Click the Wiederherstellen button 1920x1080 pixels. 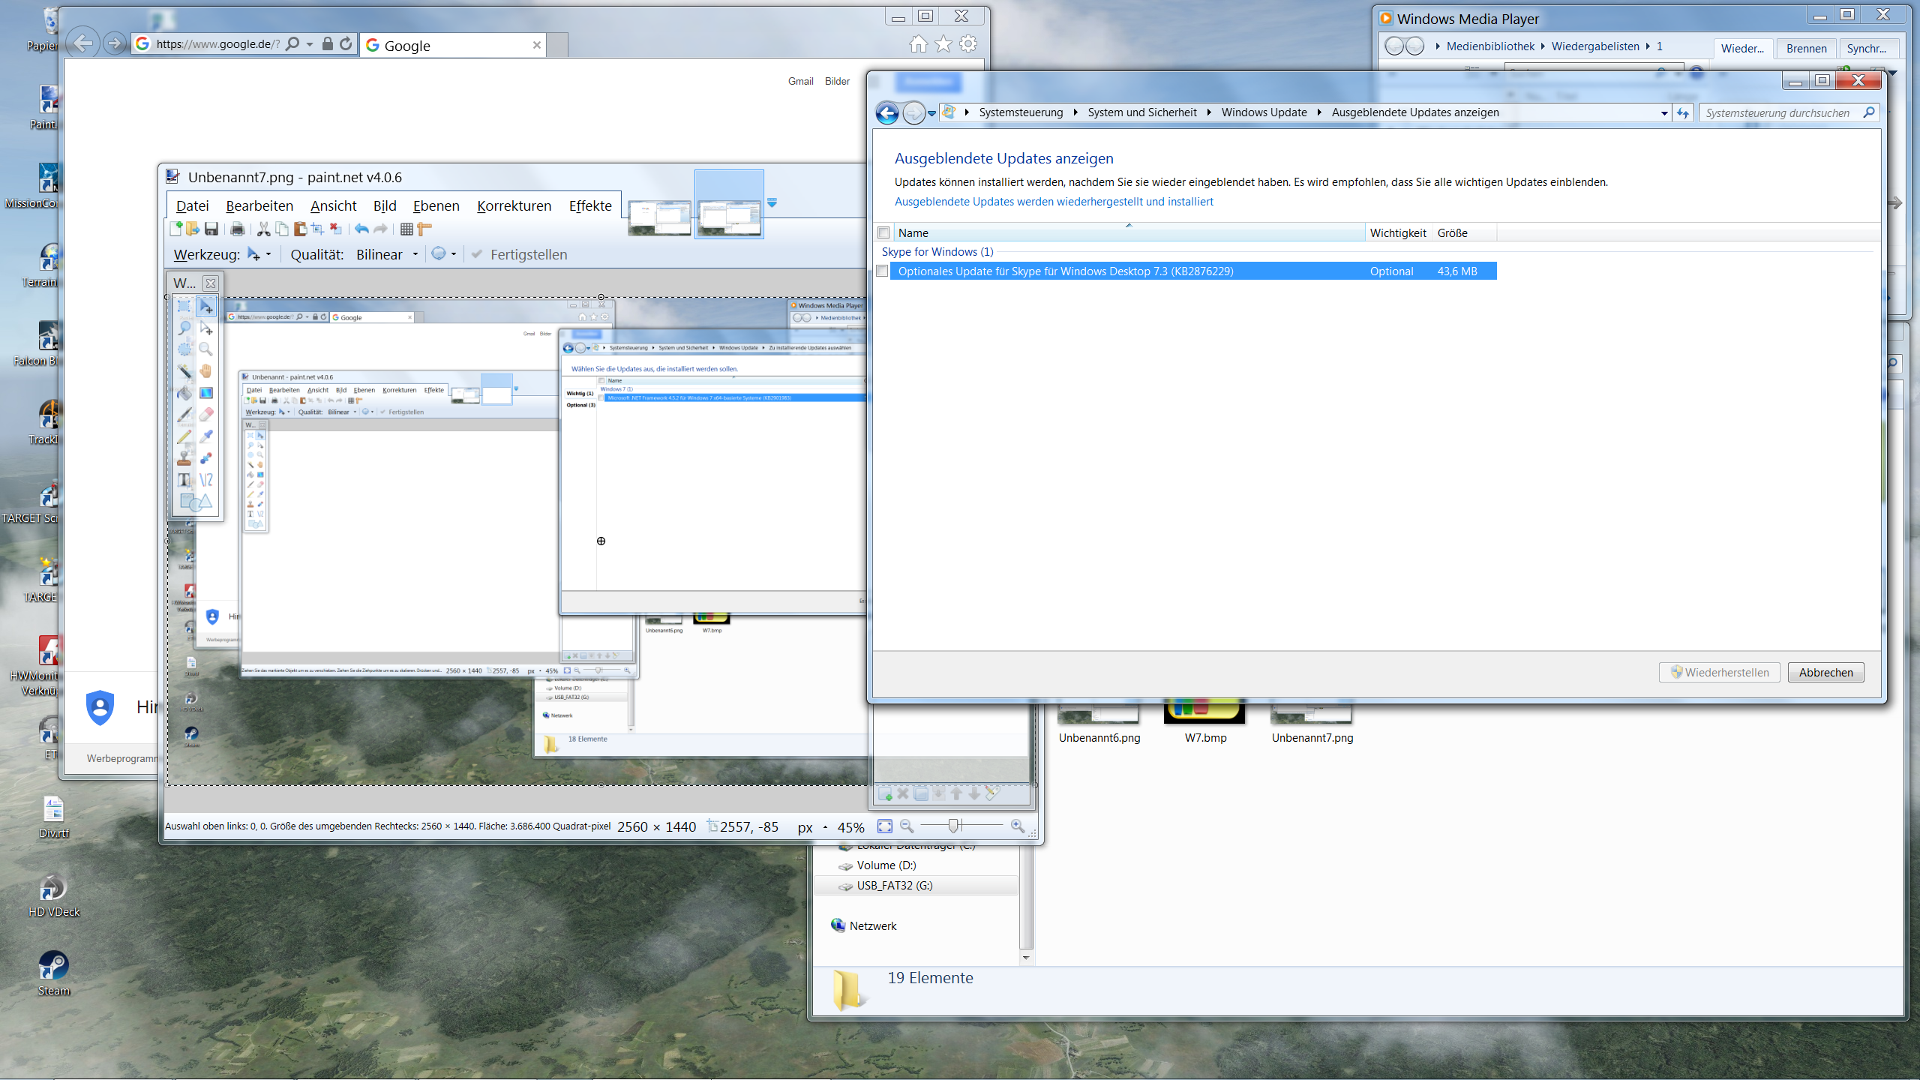pos(1720,672)
